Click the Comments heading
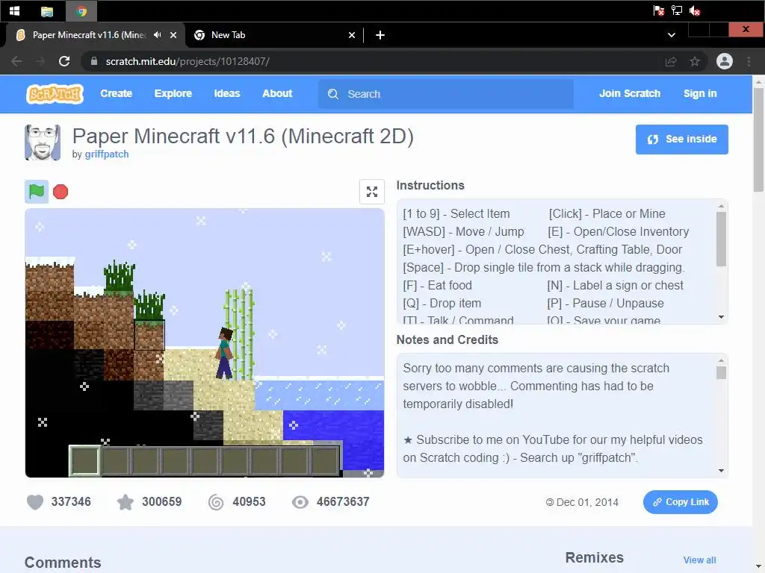 63,563
